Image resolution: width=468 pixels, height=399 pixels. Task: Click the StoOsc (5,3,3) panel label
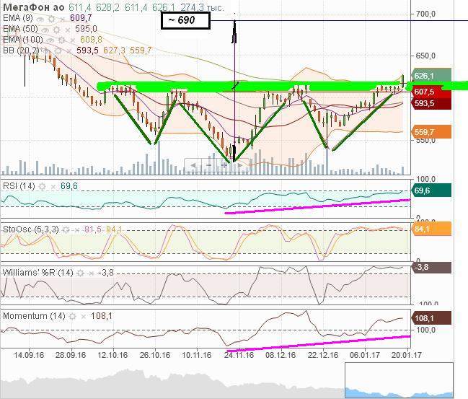pyautogui.click(x=31, y=229)
